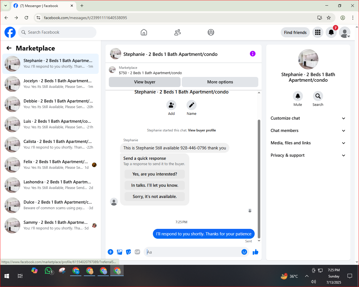Show hidden system tray icons

[x=307, y=276]
